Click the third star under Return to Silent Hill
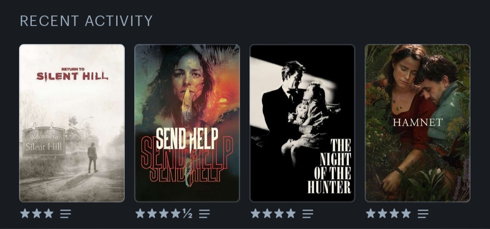Viewport: 490px width, 229px height. point(49,214)
